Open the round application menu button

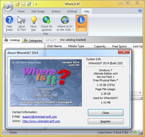coord(8,6)
